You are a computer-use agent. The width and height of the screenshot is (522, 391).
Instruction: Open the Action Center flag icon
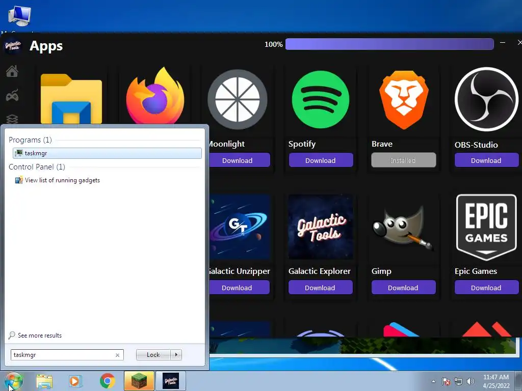coord(446,381)
